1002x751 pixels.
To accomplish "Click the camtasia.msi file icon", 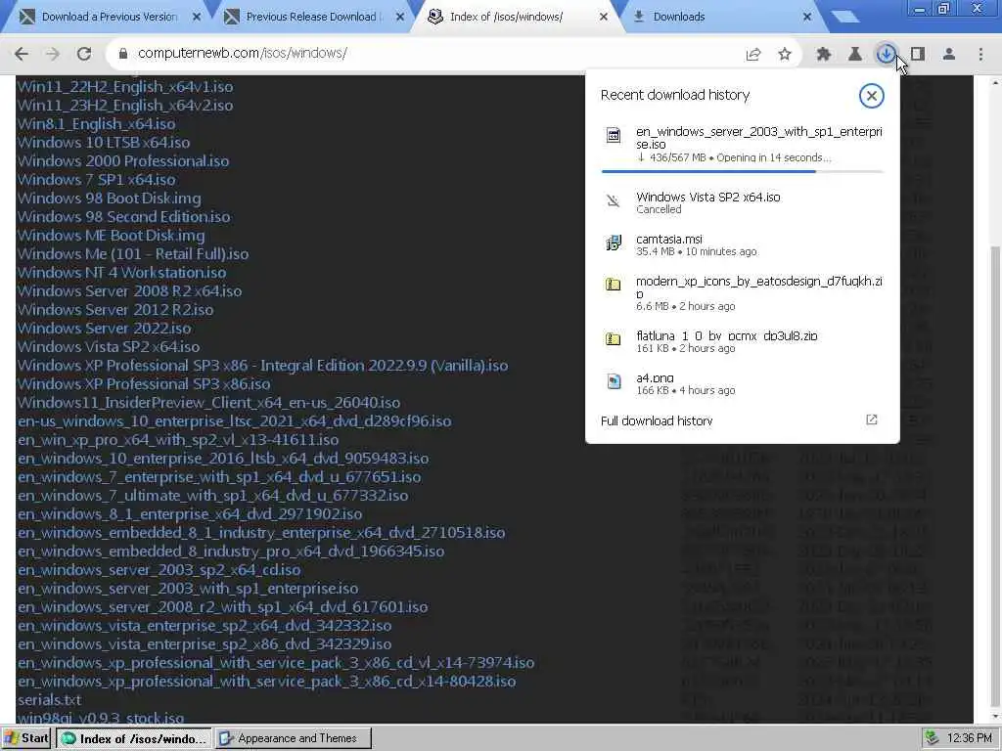I will coord(613,243).
